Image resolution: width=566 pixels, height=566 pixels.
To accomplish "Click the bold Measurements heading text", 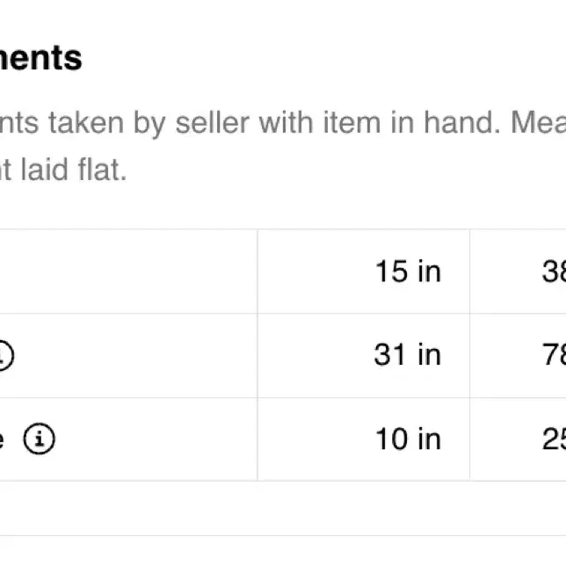I will tap(40, 58).
